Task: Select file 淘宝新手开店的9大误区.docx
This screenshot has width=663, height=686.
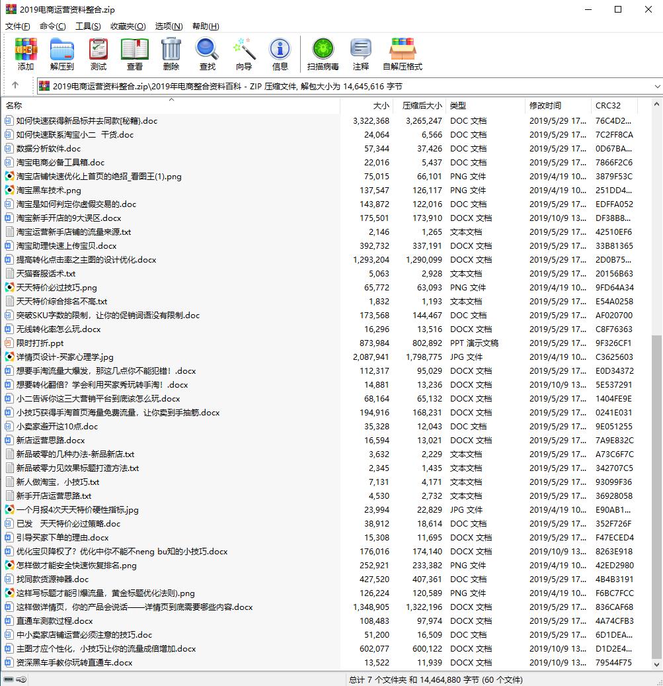Action: tap(69, 218)
